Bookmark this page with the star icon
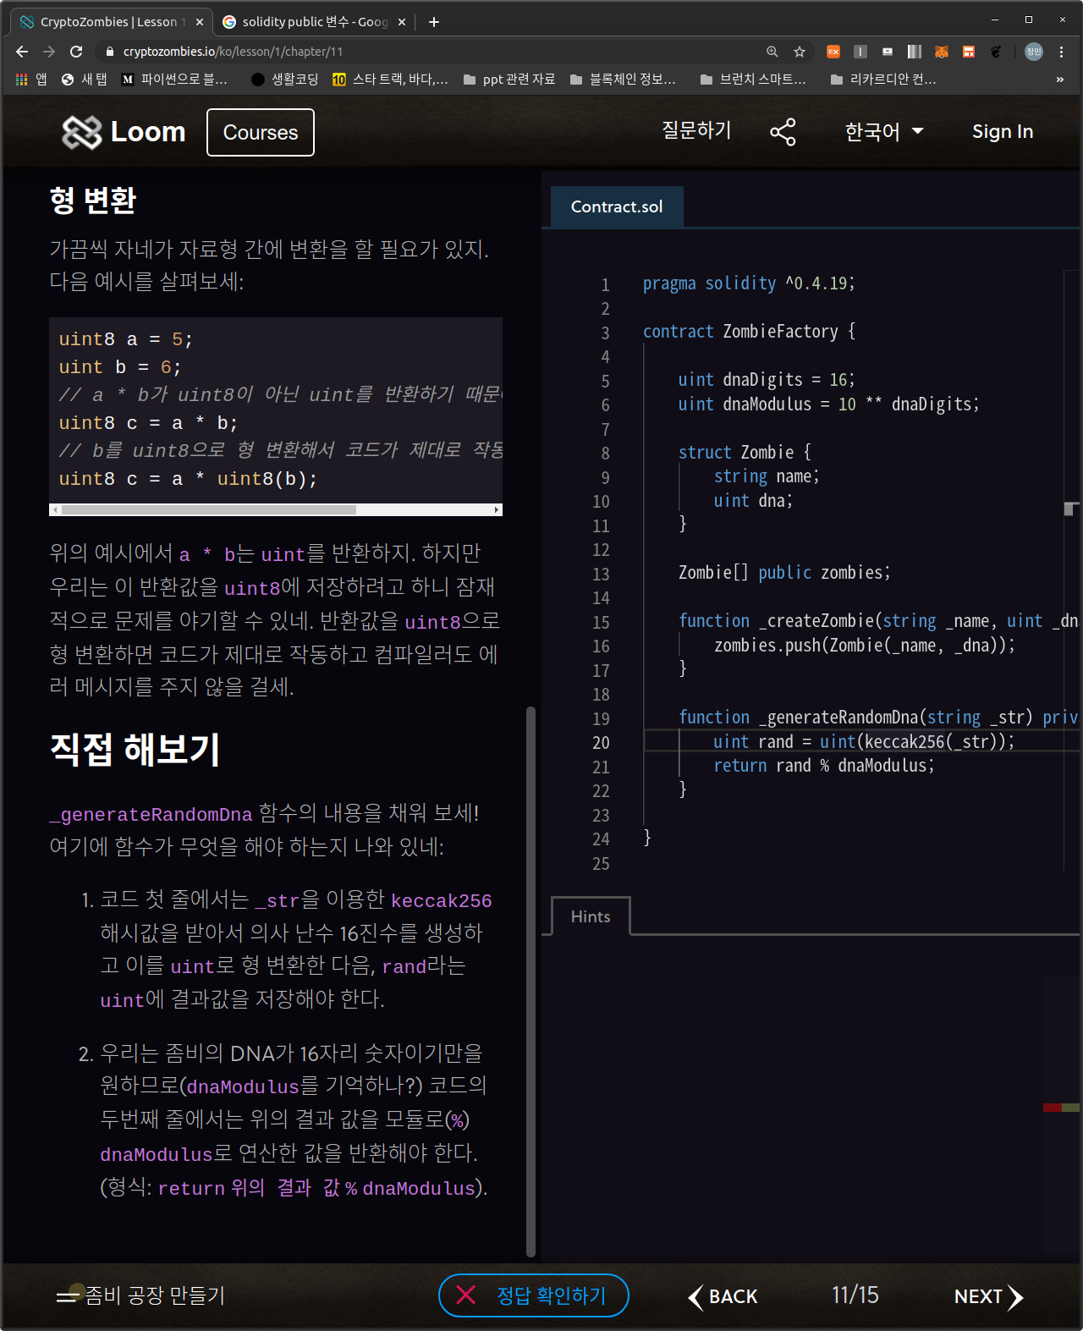Screen dimensions: 1083x1331 [x=800, y=52]
